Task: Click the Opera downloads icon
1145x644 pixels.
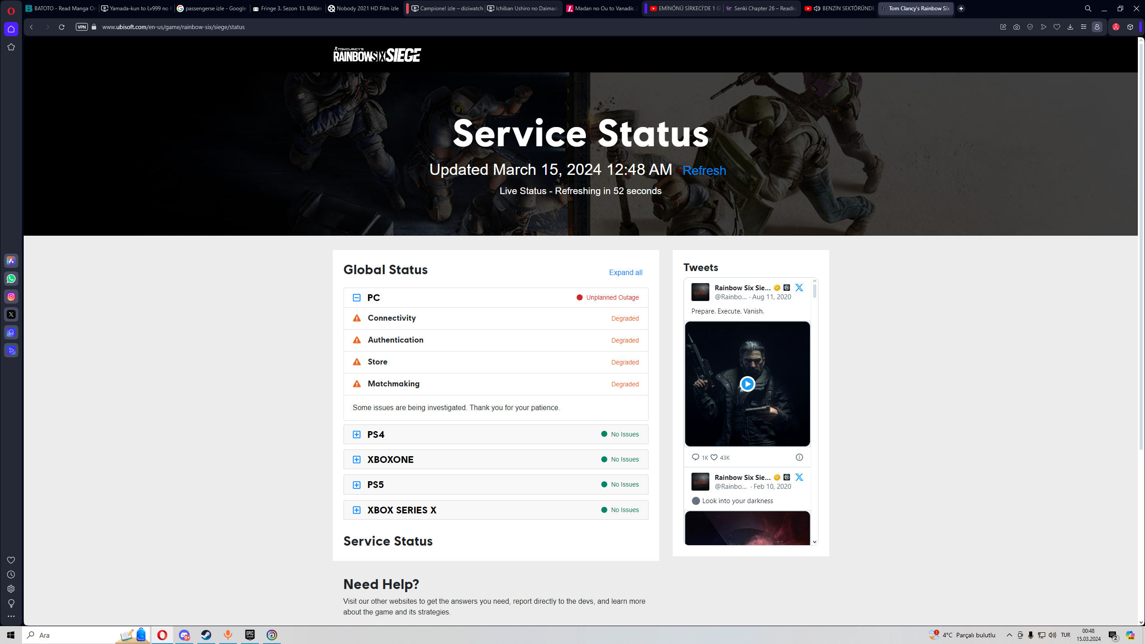Action: 1070,27
